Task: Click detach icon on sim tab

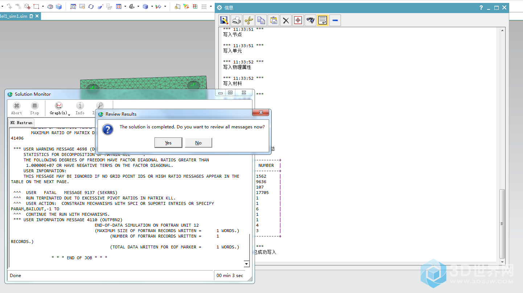Action: (x=31, y=16)
